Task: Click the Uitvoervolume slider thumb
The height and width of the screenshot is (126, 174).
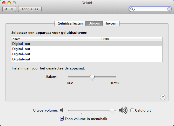Action: tap(112, 111)
